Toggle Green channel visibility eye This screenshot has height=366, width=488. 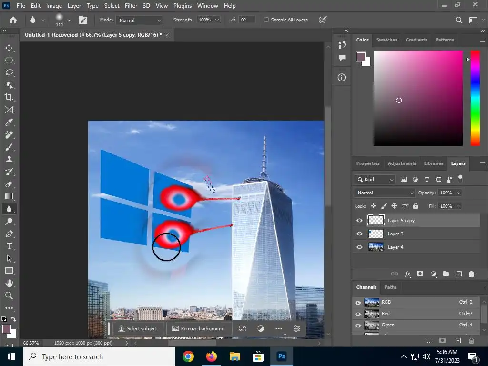pos(358,325)
